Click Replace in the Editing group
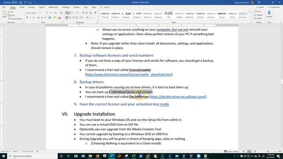The height and width of the screenshot is (159, 283). click(x=258, y=15)
